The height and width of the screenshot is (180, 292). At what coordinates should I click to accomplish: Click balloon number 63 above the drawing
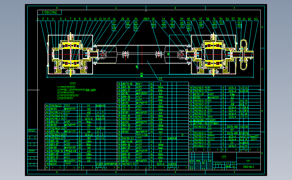point(256,19)
